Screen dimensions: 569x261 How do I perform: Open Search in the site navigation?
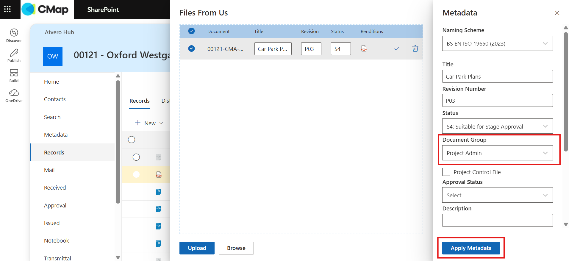pyautogui.click(x=52, y=117)
